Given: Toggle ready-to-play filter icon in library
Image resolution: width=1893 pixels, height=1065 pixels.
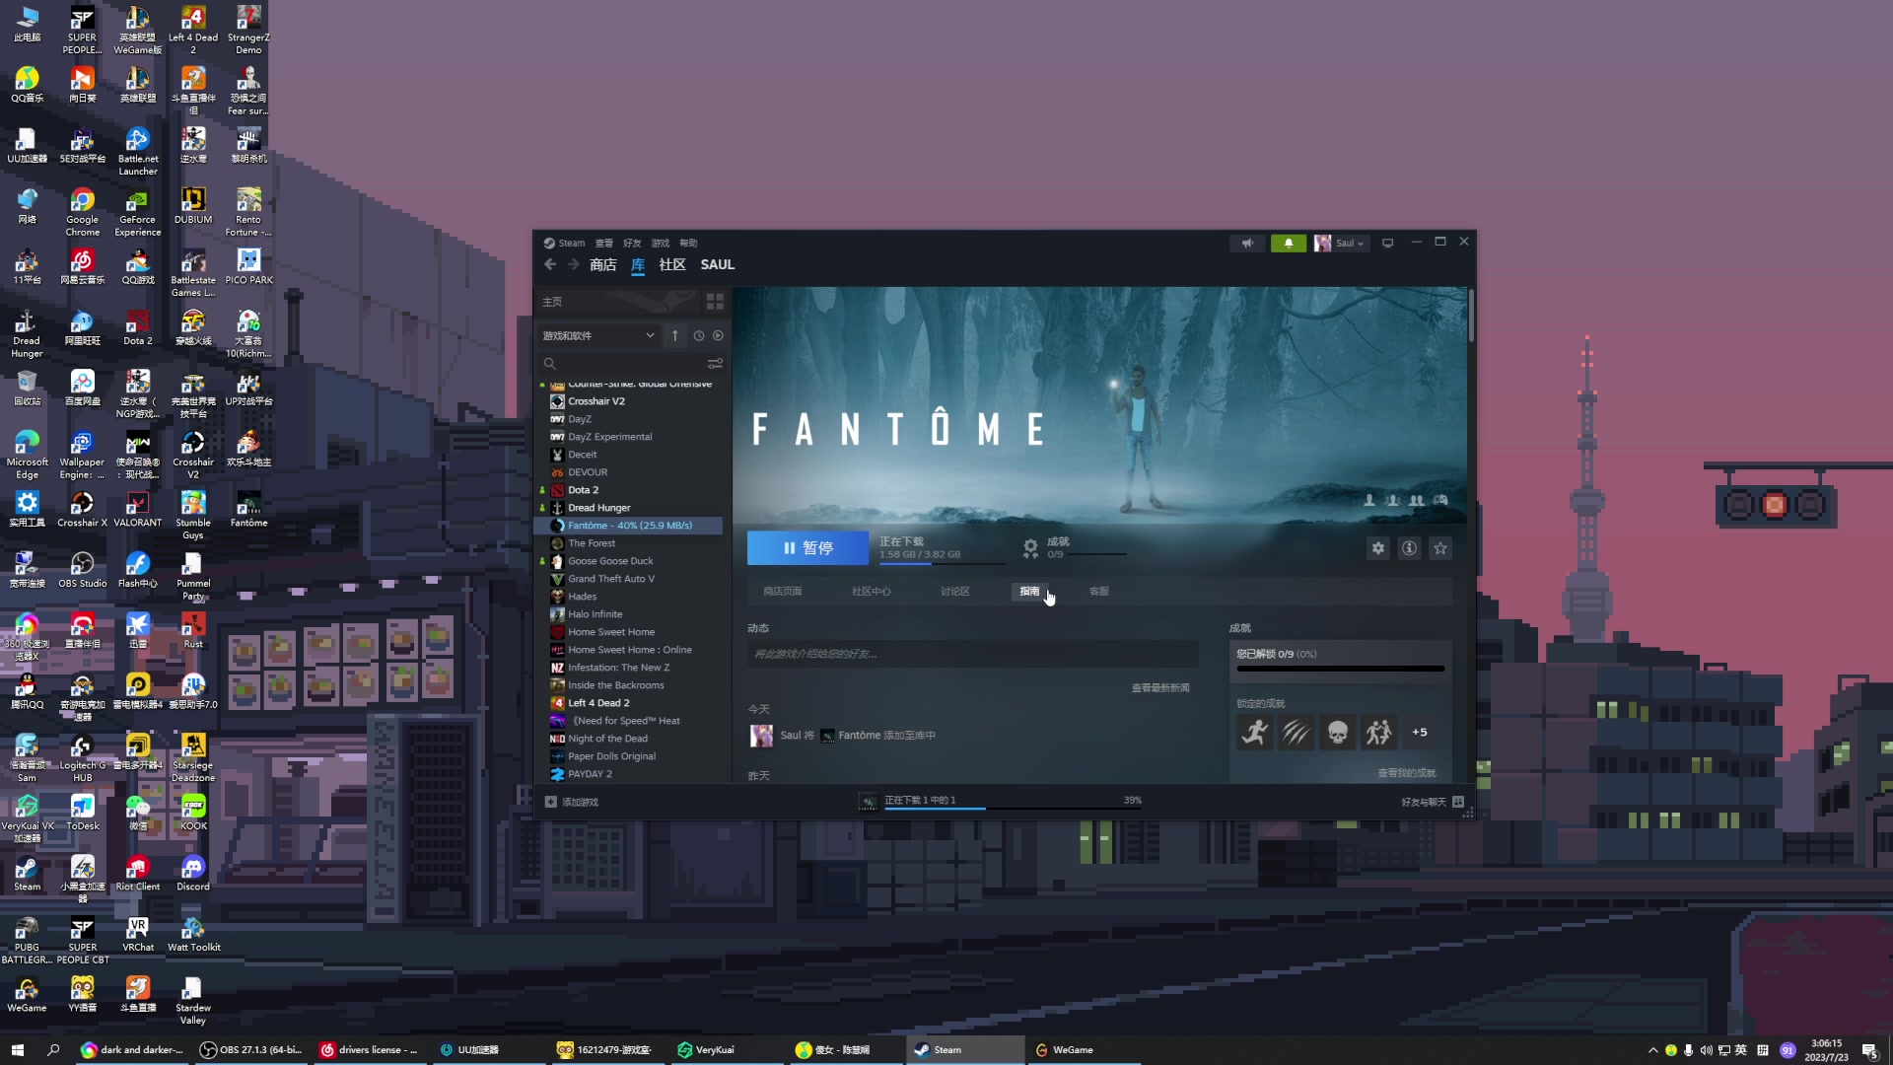Looking at the screenshot, I should [718, 335].
